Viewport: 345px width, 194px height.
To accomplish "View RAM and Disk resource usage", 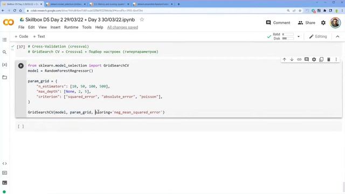I will click(283, 37).
